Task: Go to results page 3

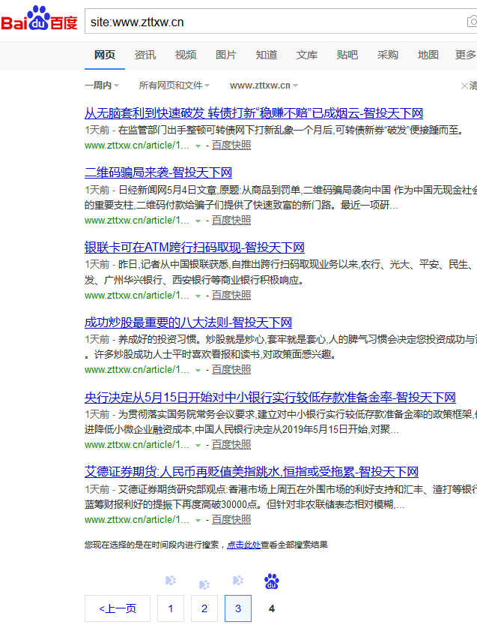Action: tap(238, 608)
